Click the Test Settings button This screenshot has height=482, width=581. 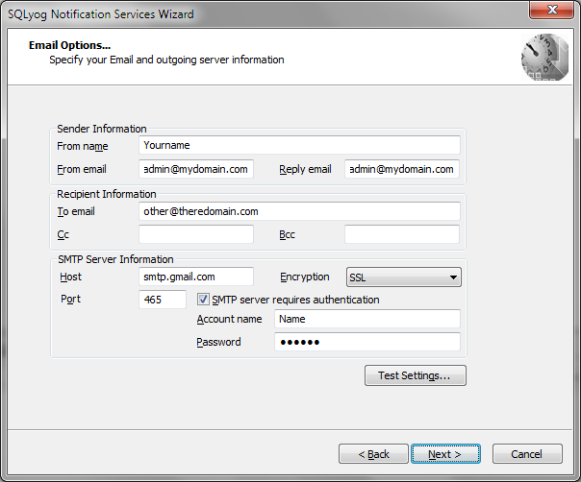(x=415, y=375)
